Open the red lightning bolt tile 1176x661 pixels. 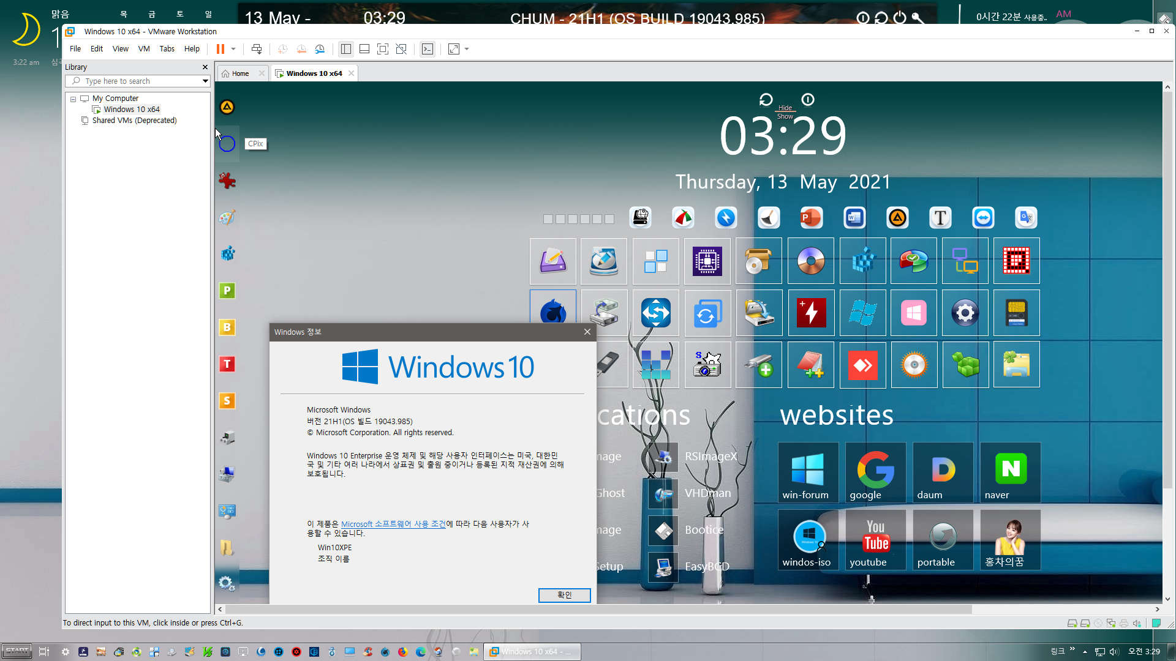click(x=811, y=313)
